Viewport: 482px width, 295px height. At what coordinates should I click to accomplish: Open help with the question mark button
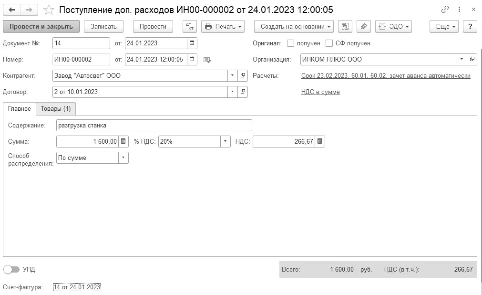point(470,26)
